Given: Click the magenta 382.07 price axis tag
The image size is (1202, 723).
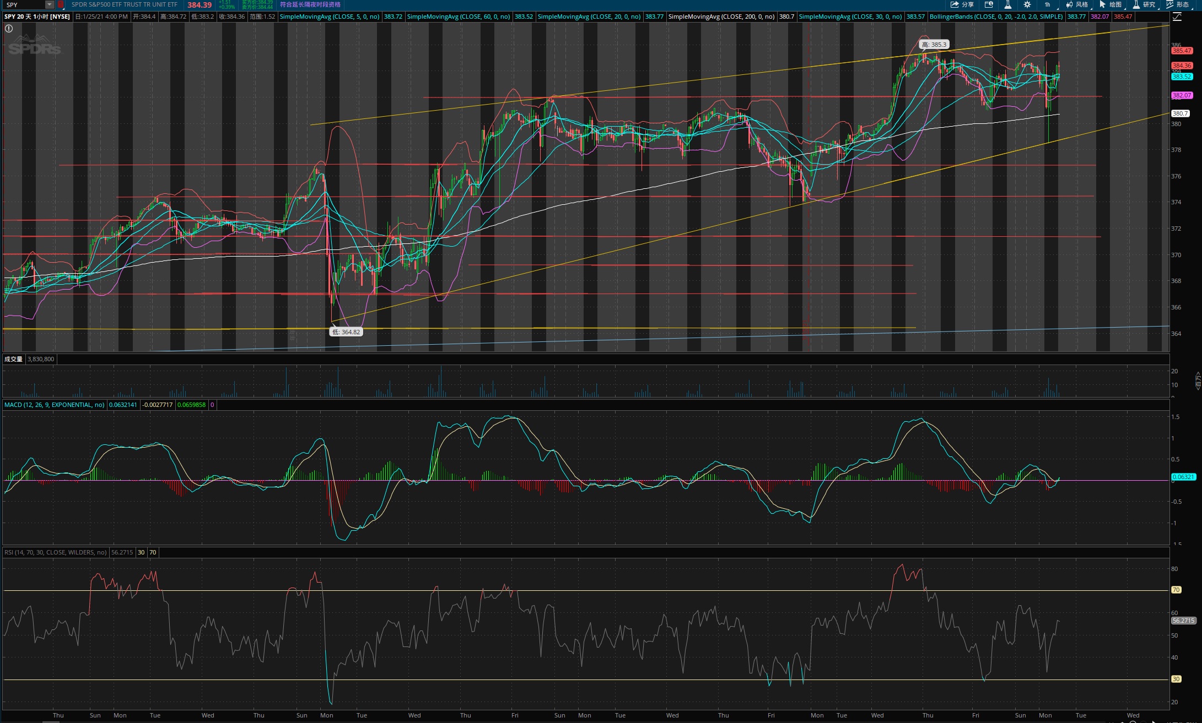Looking at the screenshot, I should point(1182,95).
